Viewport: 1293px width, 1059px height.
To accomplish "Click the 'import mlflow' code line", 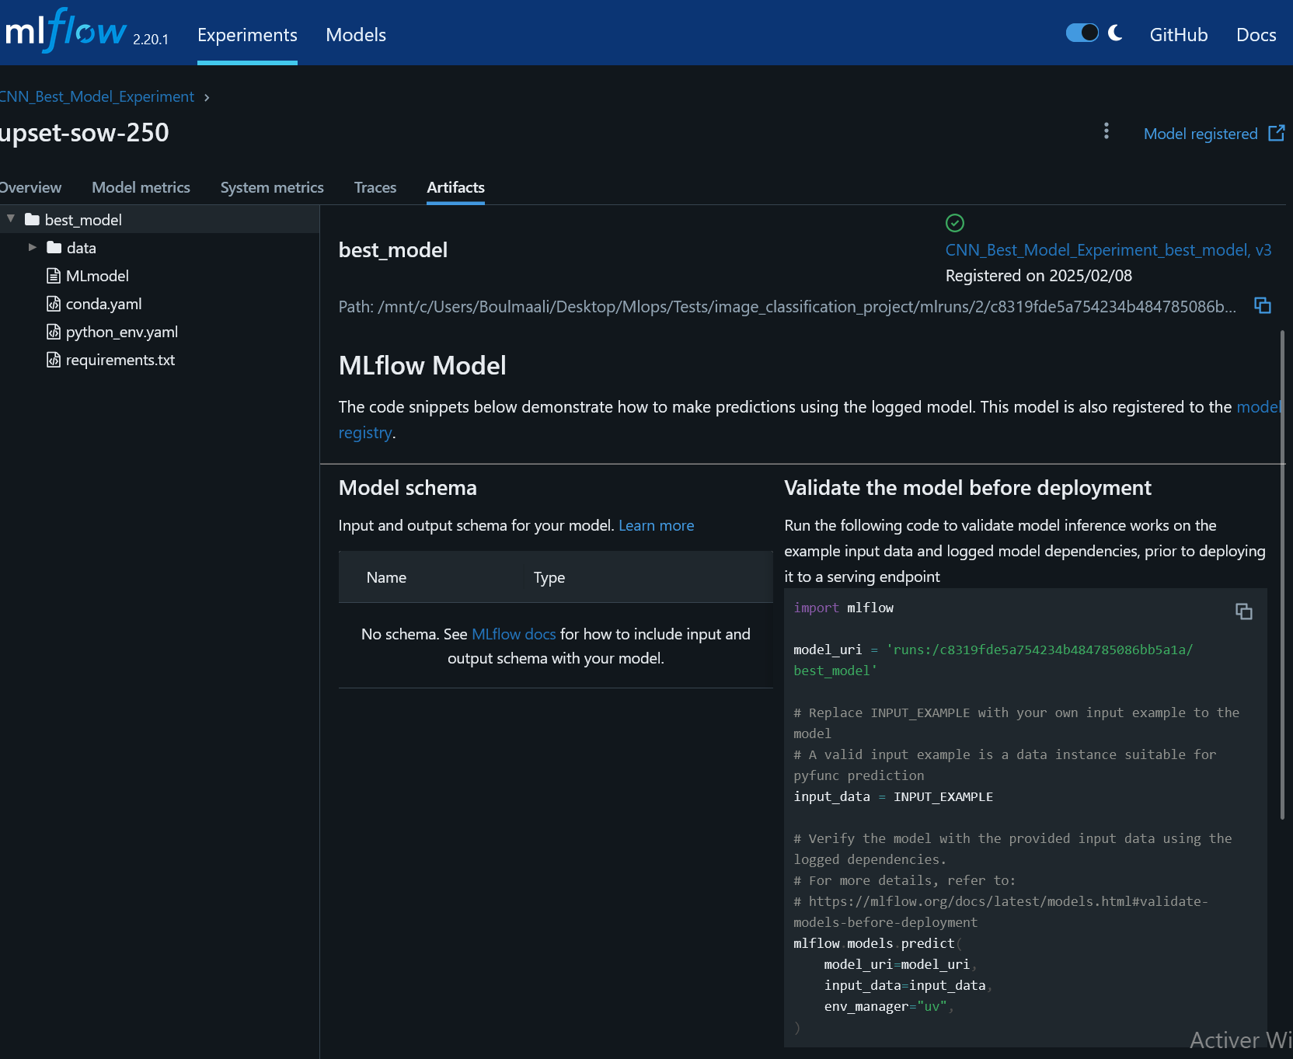I will [843, 608].
